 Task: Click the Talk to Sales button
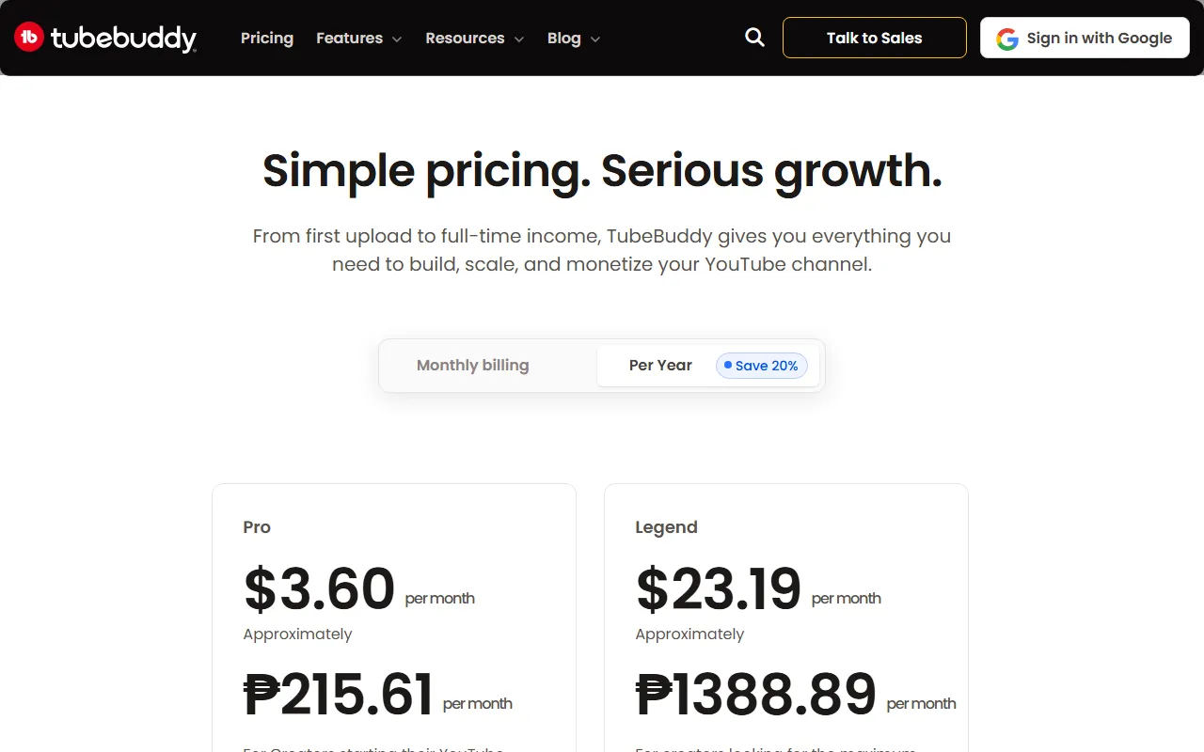pos(874,38)
